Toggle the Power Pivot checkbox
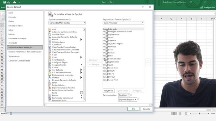216x121 pixels. tap(107, 80)
